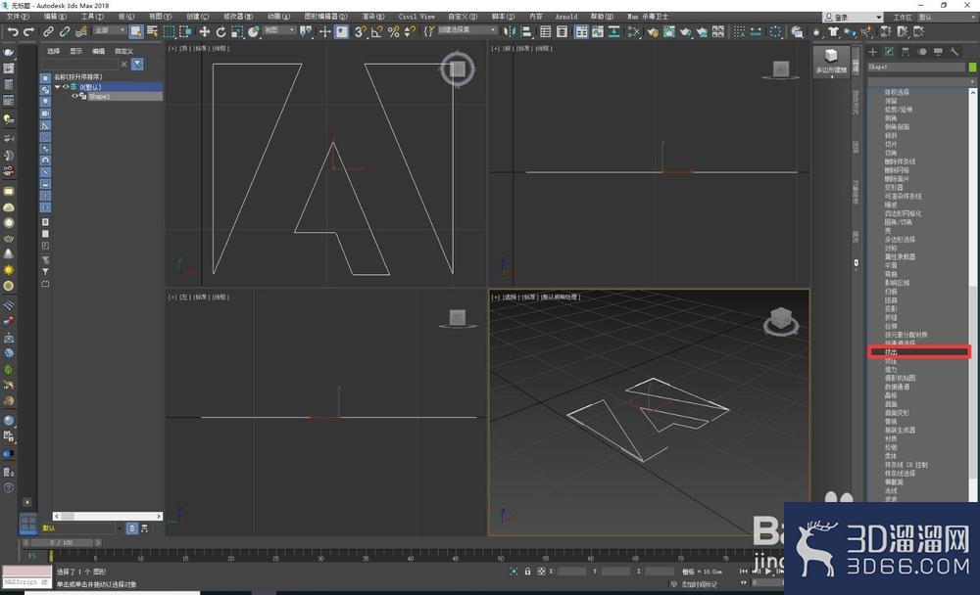Switch to the Hierarchy panel tab

905,52
